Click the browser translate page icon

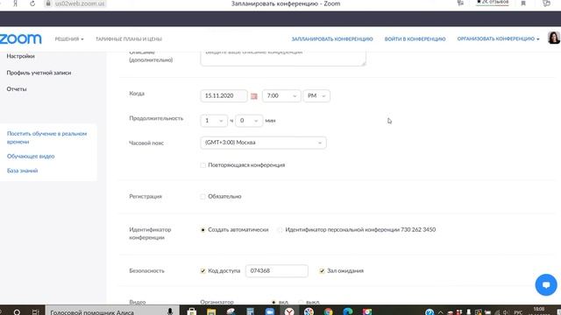click(x=460, y=3)
